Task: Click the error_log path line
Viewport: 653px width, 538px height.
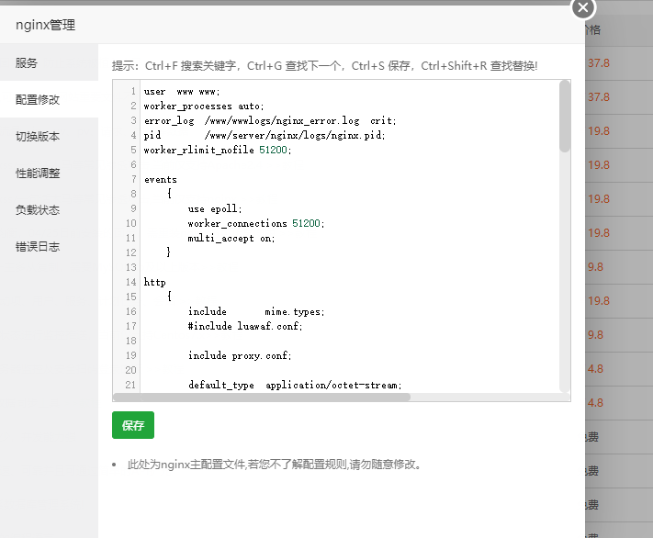Action: click(x=270, y=121)
